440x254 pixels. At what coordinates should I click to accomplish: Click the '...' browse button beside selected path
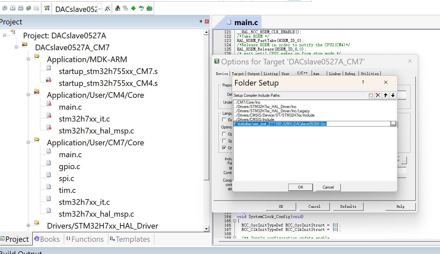point(393,124)
